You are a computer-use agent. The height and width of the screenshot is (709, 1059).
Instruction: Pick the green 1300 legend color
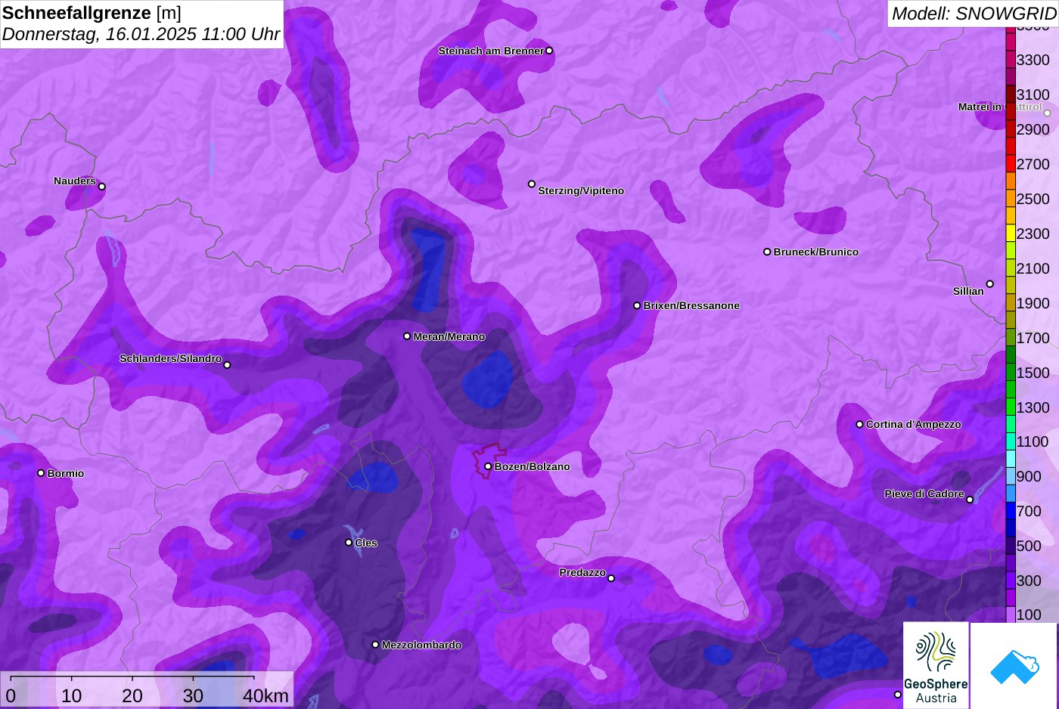tap(1011, 407)
